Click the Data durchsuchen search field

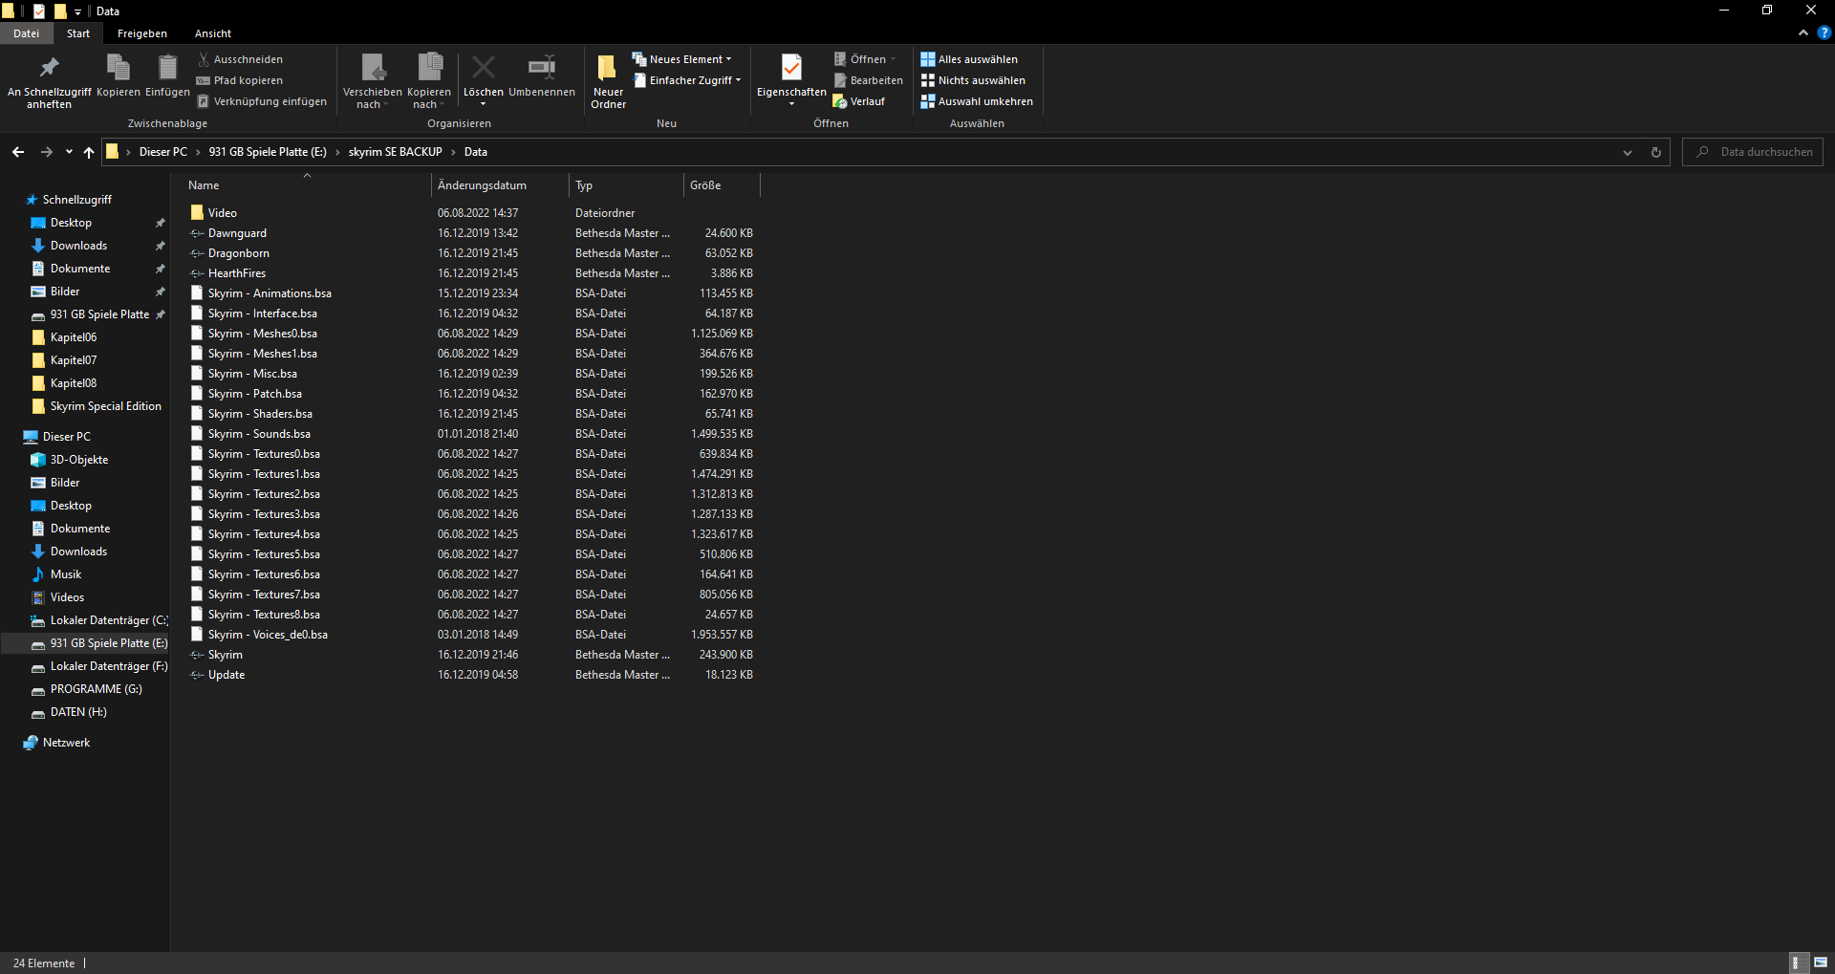coord(1753,152)
